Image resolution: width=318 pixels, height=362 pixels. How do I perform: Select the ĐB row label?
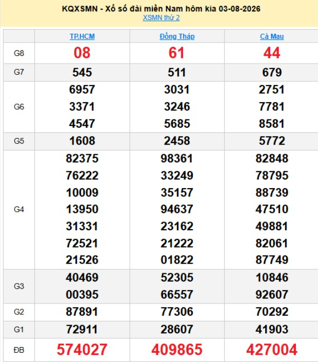(x=19, y=350)
